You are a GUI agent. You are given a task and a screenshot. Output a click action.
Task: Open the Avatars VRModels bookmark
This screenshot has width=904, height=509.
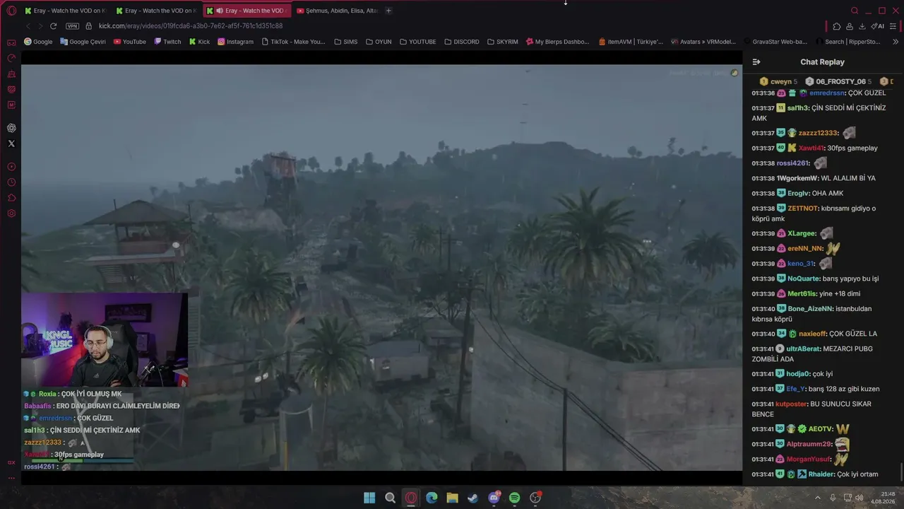pos(703,42)
